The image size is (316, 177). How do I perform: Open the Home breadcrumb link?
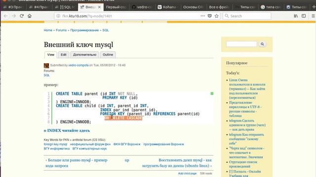pyautogui.click(x=48, y=30)
